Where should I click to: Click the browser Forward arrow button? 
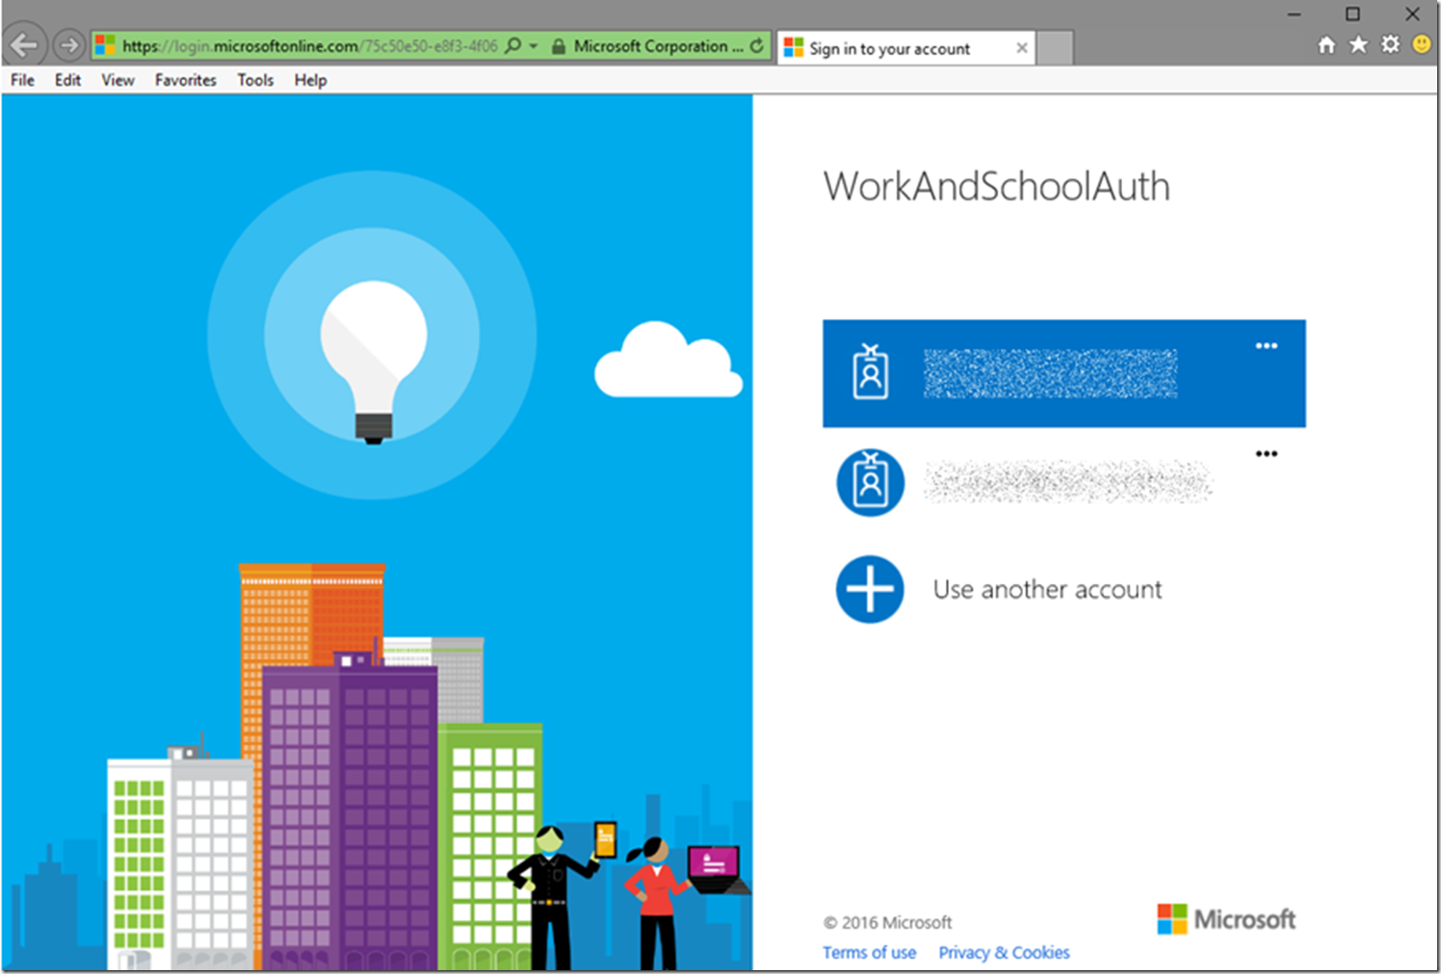pyautogui.click(x=68, y=45)
